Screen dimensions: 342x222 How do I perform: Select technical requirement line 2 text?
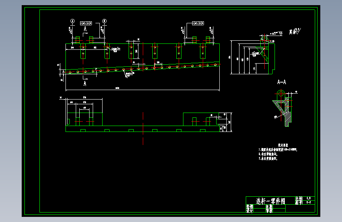tap(268, 154)
